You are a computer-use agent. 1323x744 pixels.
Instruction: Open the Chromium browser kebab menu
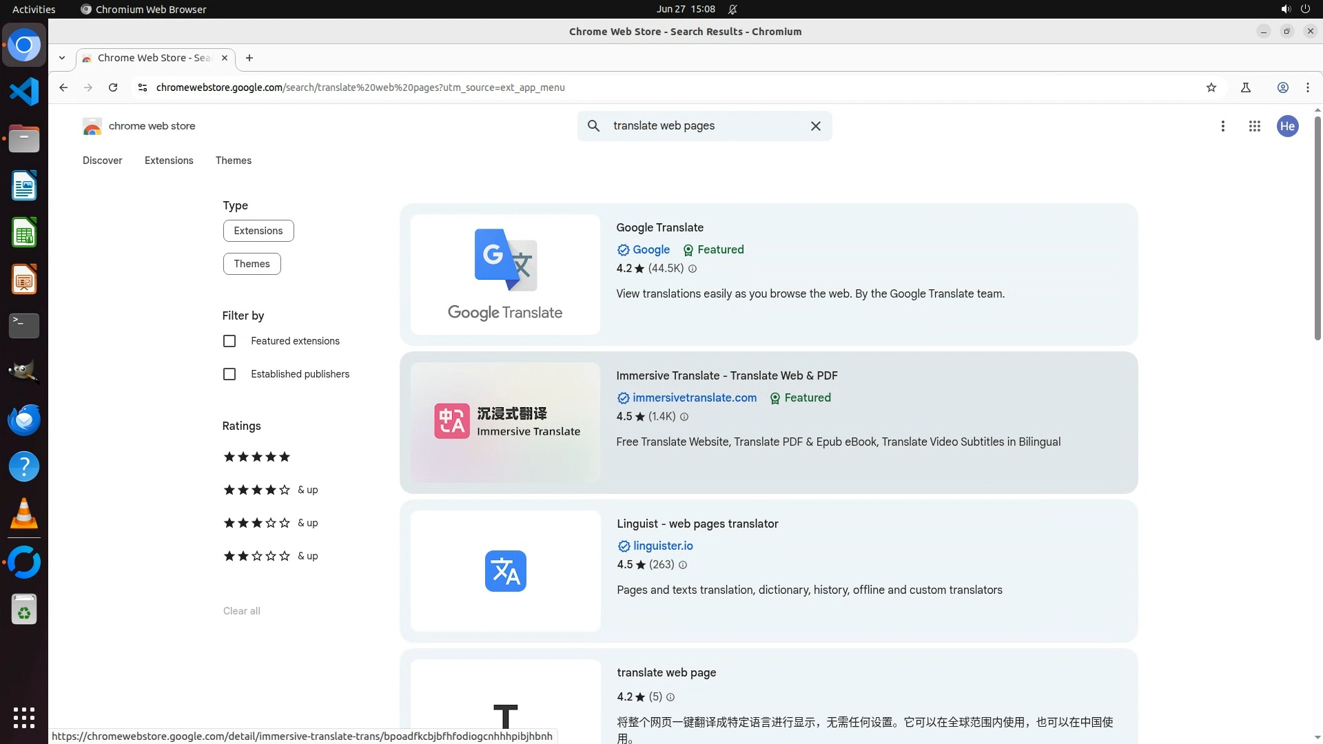(1307, 87)
